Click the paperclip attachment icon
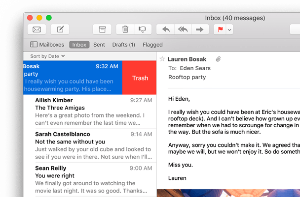Screen dimensions: 300x197 (x=218, y=59)
